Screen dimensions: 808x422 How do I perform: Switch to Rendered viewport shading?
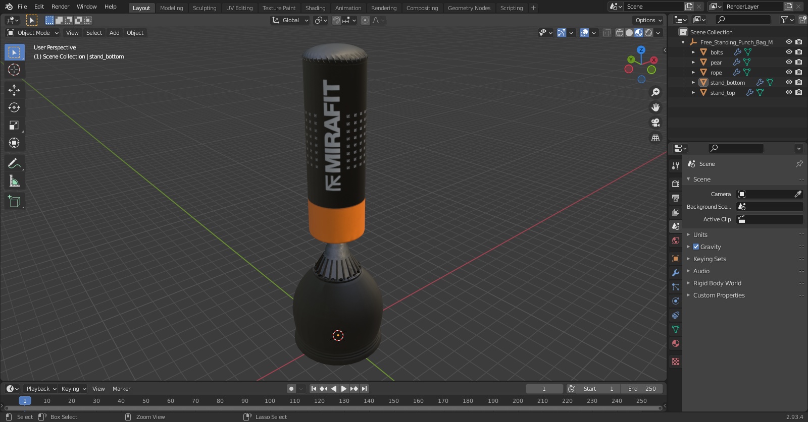[648, 33]
